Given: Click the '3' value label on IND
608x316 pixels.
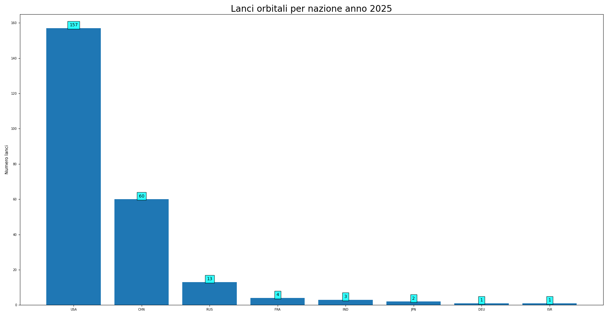Looking at the screenshot, I should click(x=346, y=297).
